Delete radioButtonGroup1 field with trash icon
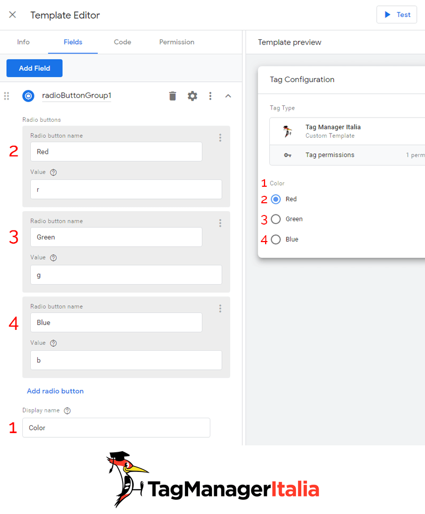The height and width of the screenshot is (514, 425). 173,96
